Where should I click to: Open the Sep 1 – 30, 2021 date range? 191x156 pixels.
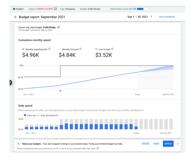[x=137, y=17]
